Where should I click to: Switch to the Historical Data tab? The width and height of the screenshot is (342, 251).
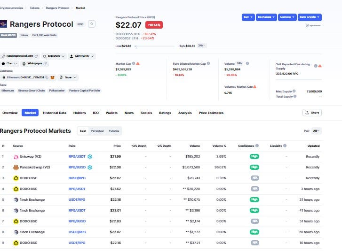point(55,113)
